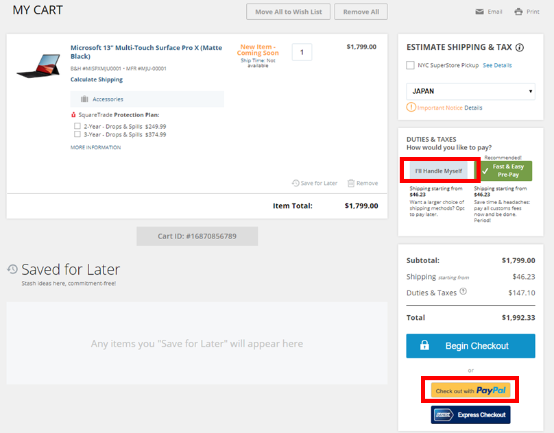
Task: Click the Cart ID #16870856789 box
Action: (197, 236)
